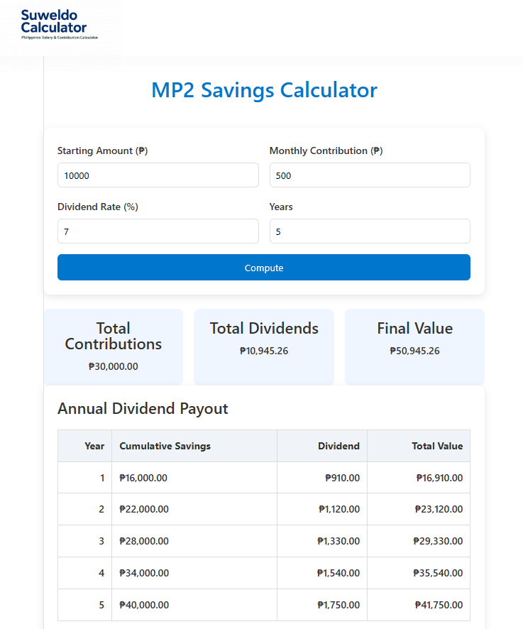Screen dimensions: 523x629
Task: Select the Starting Amount input field
Action: click(158, 175)
